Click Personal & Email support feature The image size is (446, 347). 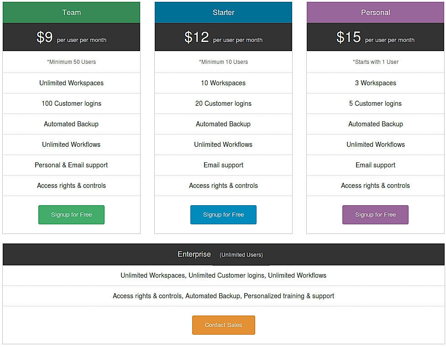(x=71, y=165)
